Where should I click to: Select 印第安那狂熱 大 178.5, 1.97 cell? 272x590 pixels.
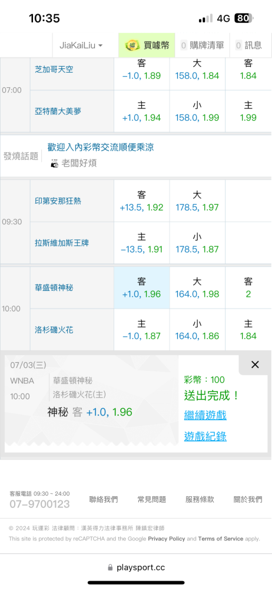pos(197,201)
